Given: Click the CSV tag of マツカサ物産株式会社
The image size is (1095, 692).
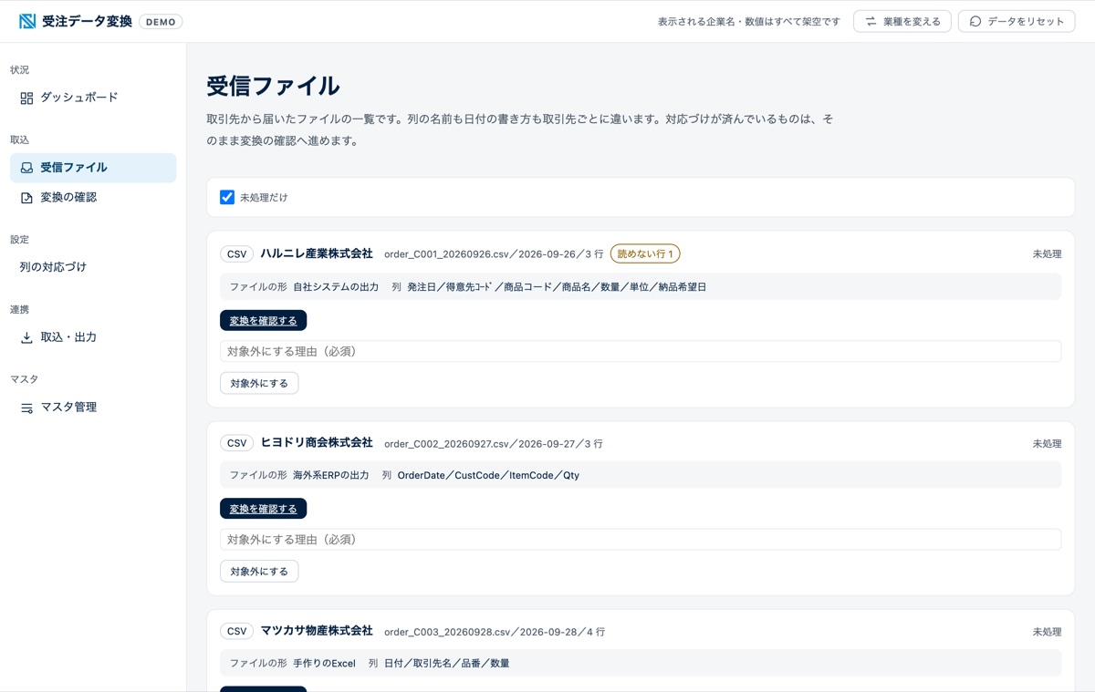Looking at the screenshot, I should click(236, 631).
